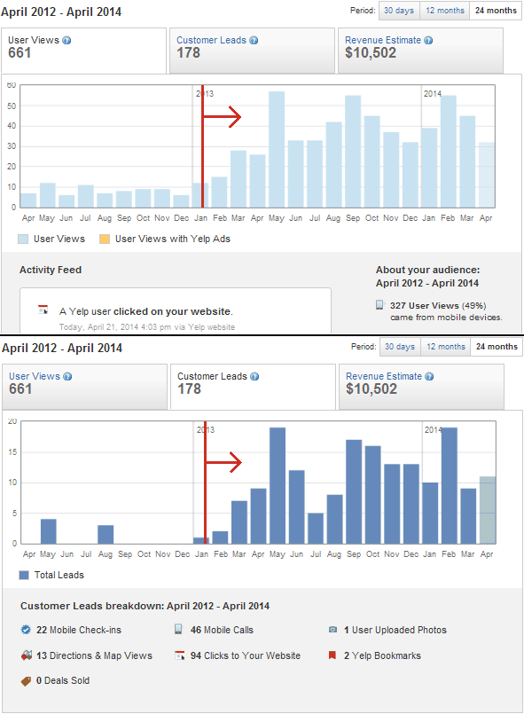
Task: Click the Mobile Calls phone icon
Action: [x=178, y=629]
